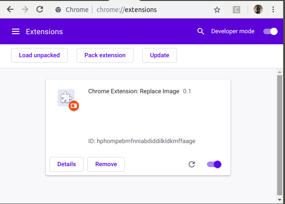Open the profile avatar menu

click(258, 9)
